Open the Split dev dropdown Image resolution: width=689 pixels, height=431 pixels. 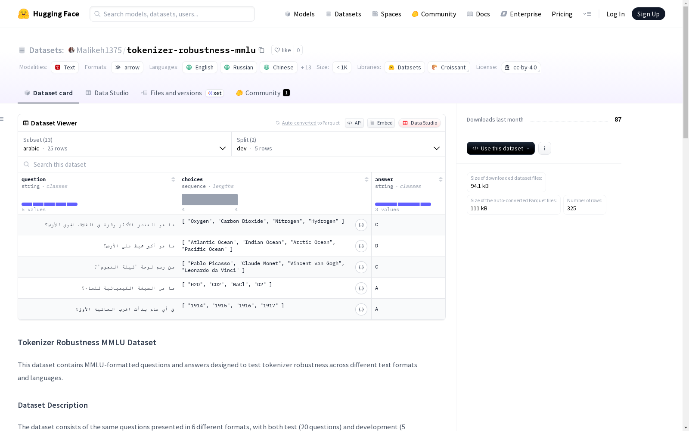(x=338, y=144)
